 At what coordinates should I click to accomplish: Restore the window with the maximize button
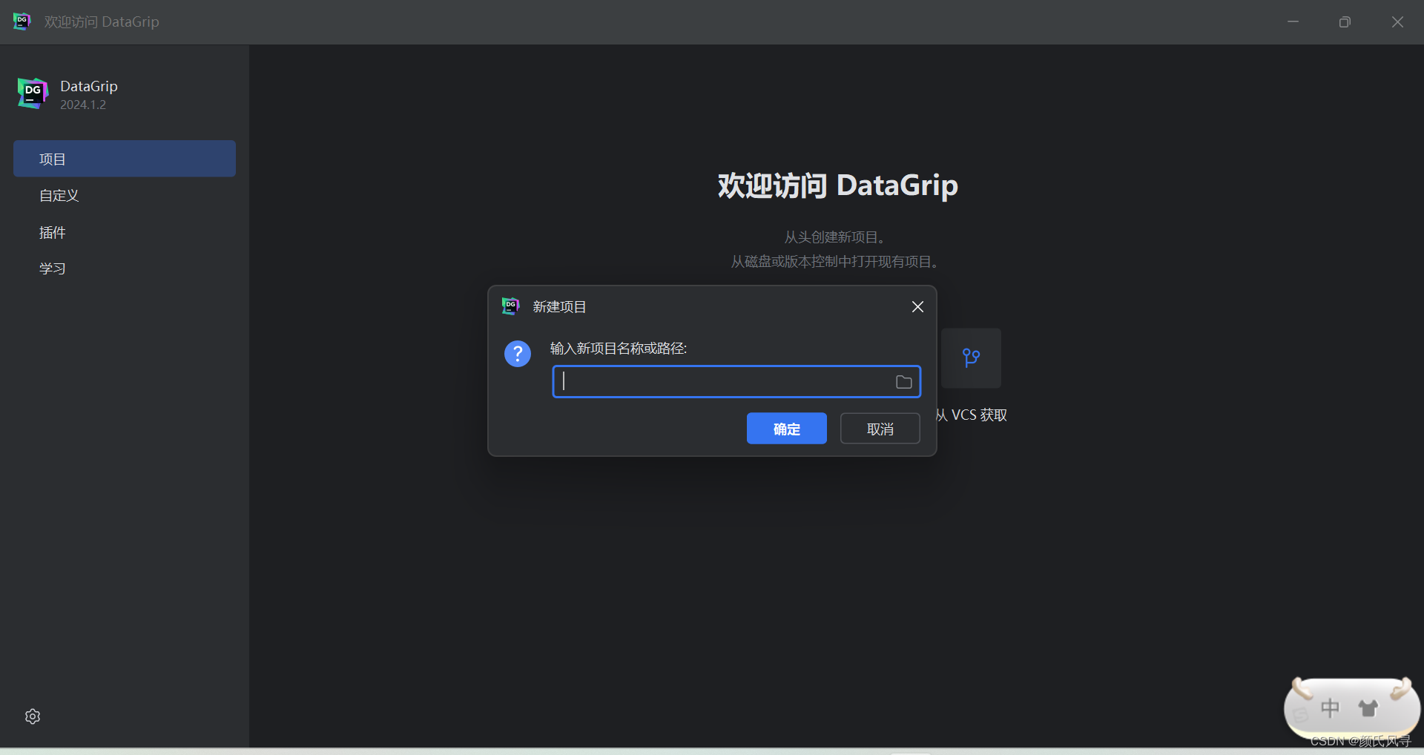[x=1345, y=22]
